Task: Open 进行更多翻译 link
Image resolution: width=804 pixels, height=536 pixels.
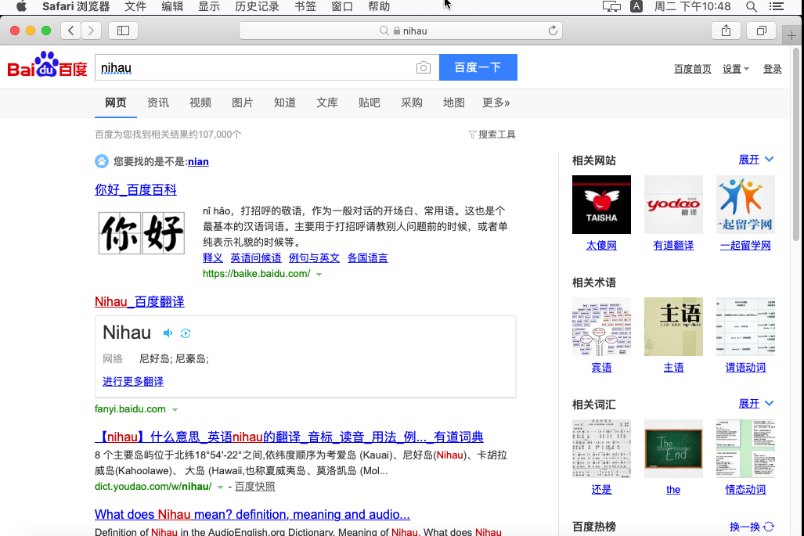Action: 133,381
